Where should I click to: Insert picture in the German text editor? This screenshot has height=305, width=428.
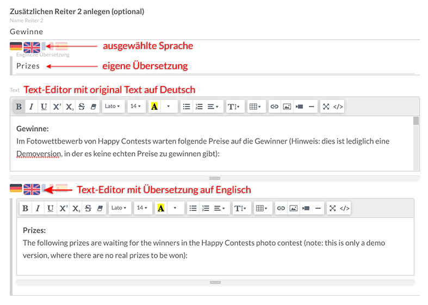pyautogui.click(x=287, y=107)
